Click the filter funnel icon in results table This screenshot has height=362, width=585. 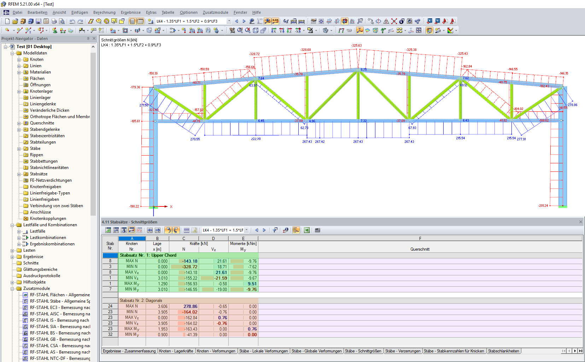tap(275, 230)
